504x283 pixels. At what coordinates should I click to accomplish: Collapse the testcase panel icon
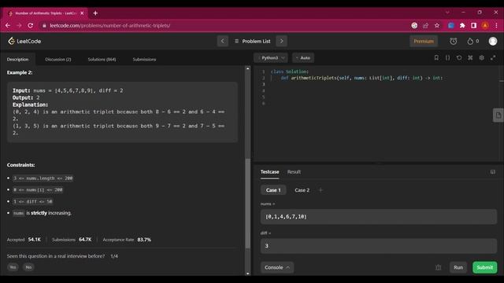click(493, 172)
